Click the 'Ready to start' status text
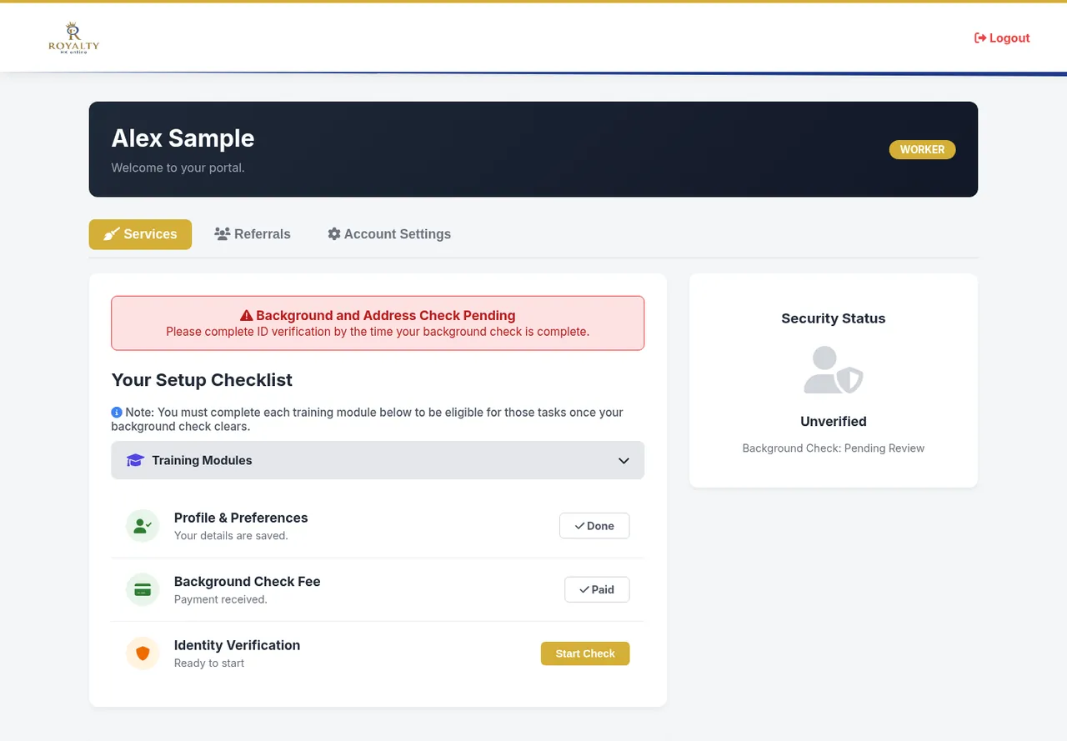 209,663
